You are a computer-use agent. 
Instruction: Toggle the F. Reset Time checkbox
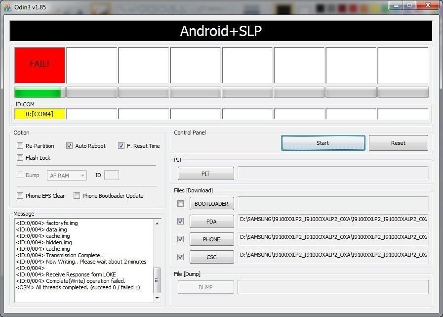tap(121, 146)
